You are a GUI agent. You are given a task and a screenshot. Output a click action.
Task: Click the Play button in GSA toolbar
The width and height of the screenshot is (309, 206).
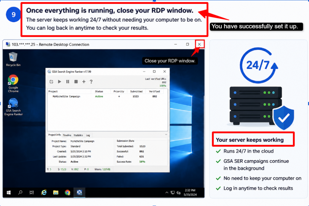coord(59,82)
